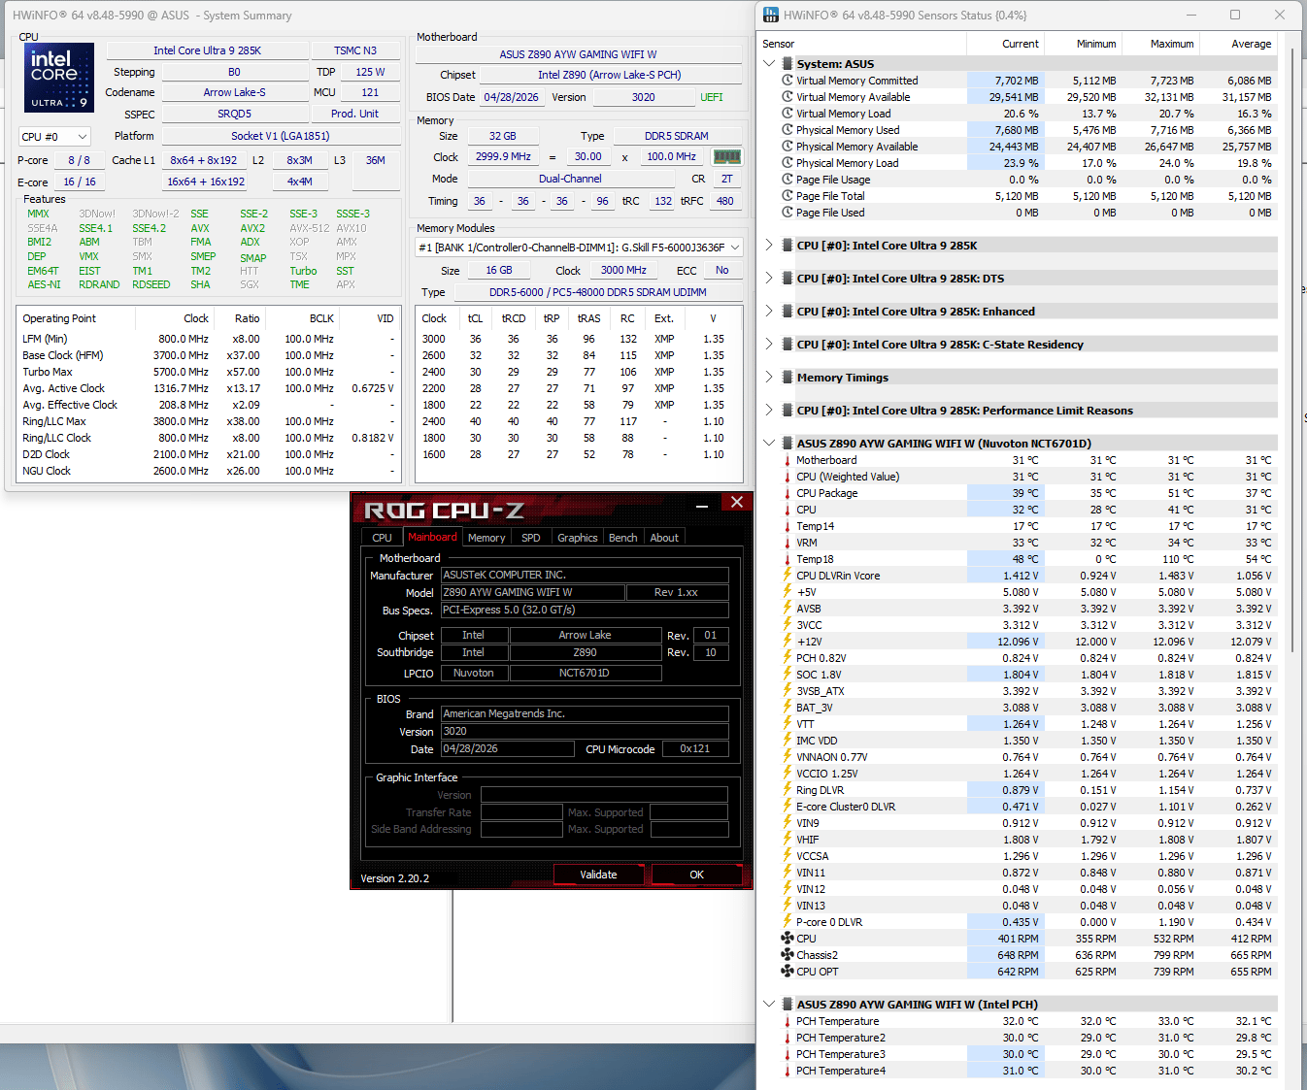Click the Socket V1 (LGA1851) platform field

(281, 136)
